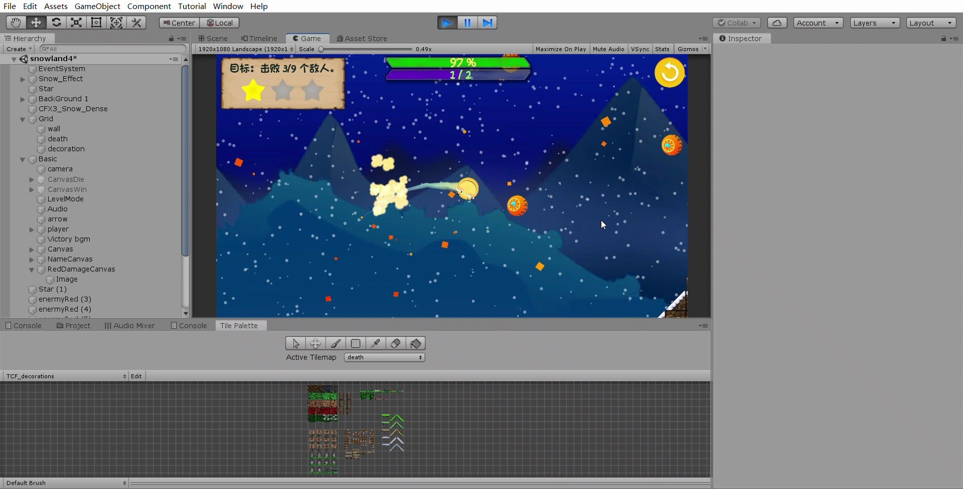963x489 pixels.
Task: Click the Step frame button
Action: coord(487,23)
